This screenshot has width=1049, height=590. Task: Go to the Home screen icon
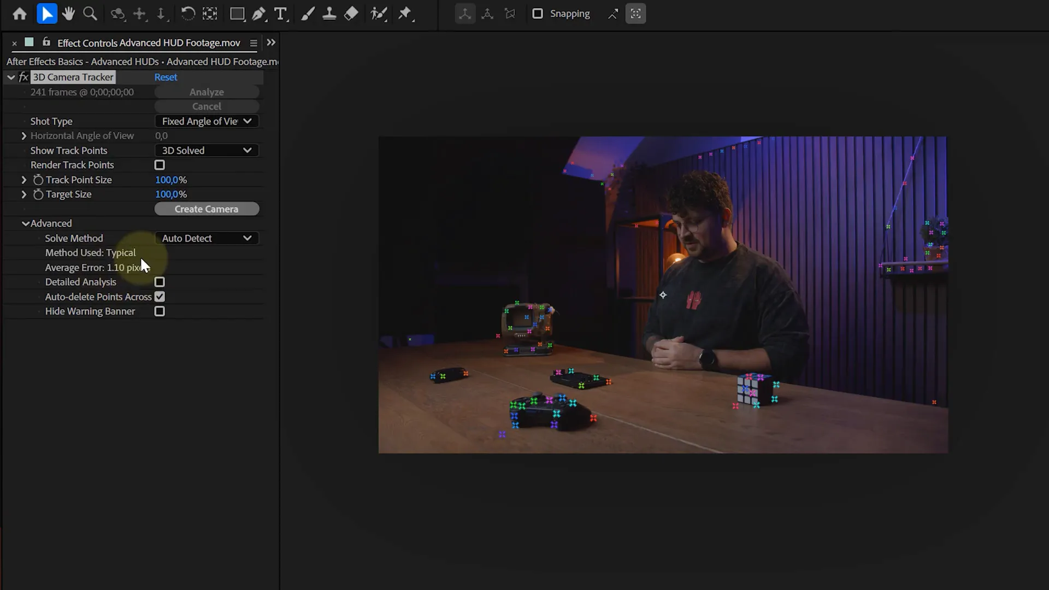(x=20, y=14)
